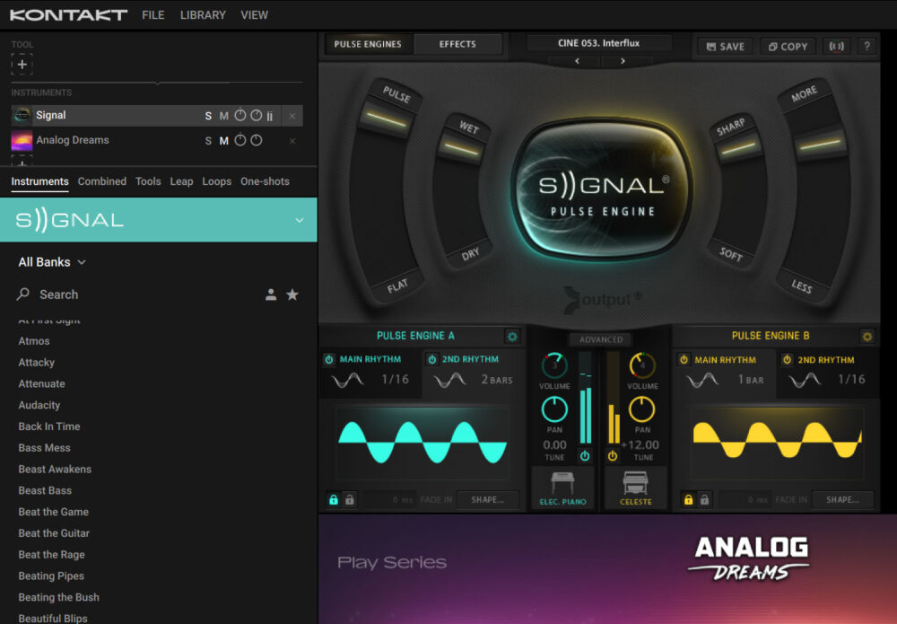Switch to the Combined tab

click(x=102, y=181)
